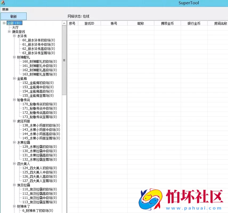The image size is (228, 213).
Task: Click the 刷新 refresh button
Action: [13, 16]
